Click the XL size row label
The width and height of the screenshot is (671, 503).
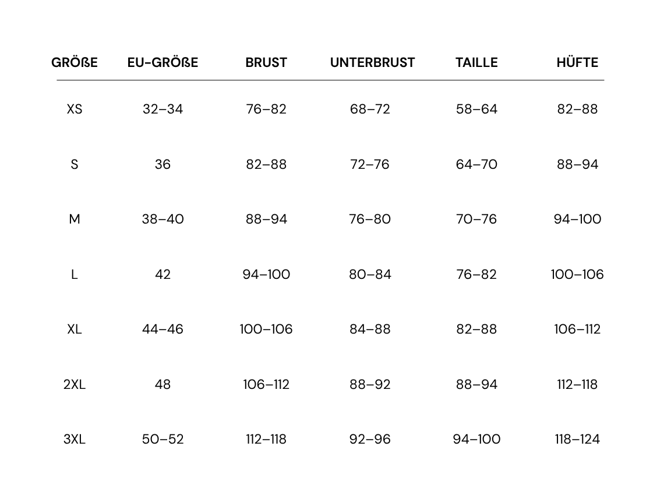point(75,329)
